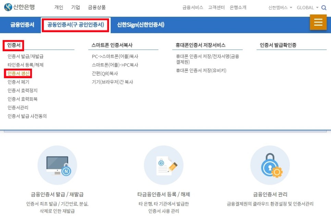331x223 pixels.
Task: Click the 금융인증서 관리 padlock icon
Action: 270,165
